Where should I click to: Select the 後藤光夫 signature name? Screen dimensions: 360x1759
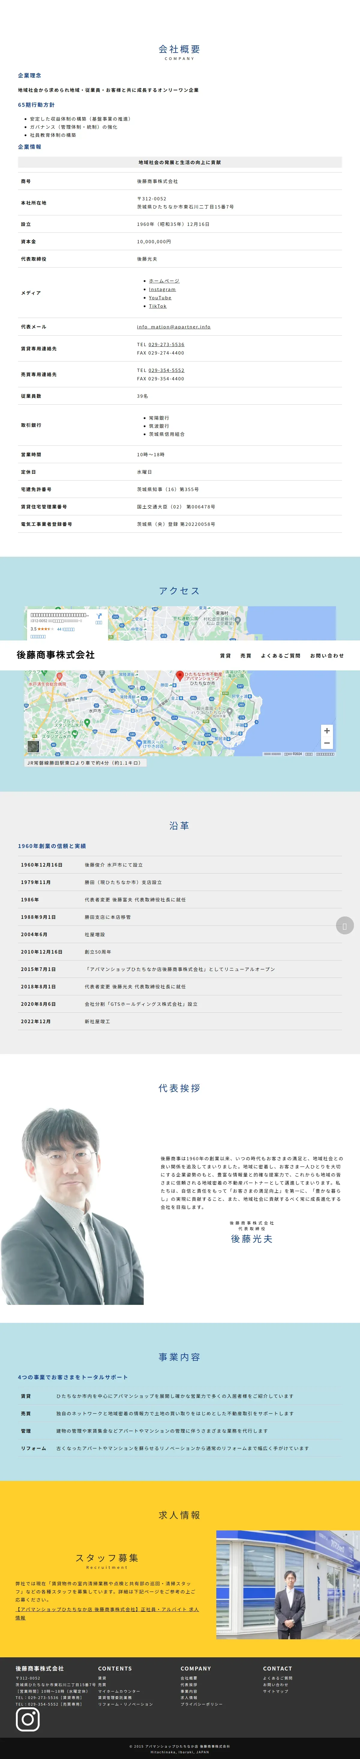[251, 1239]
